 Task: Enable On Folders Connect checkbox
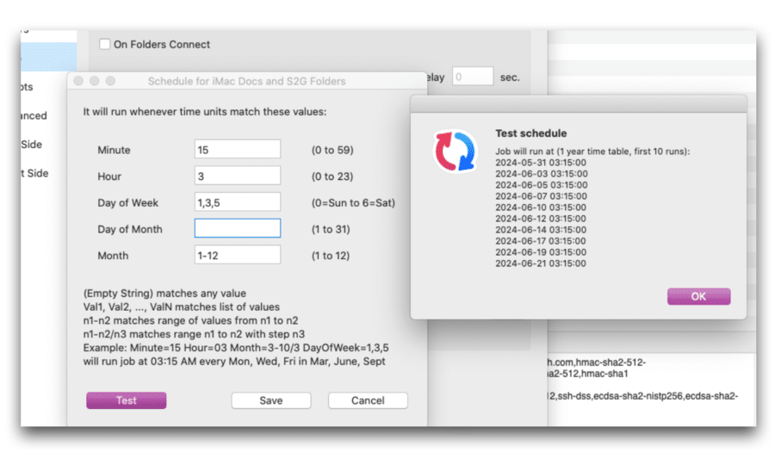click(x=104, y=44)
